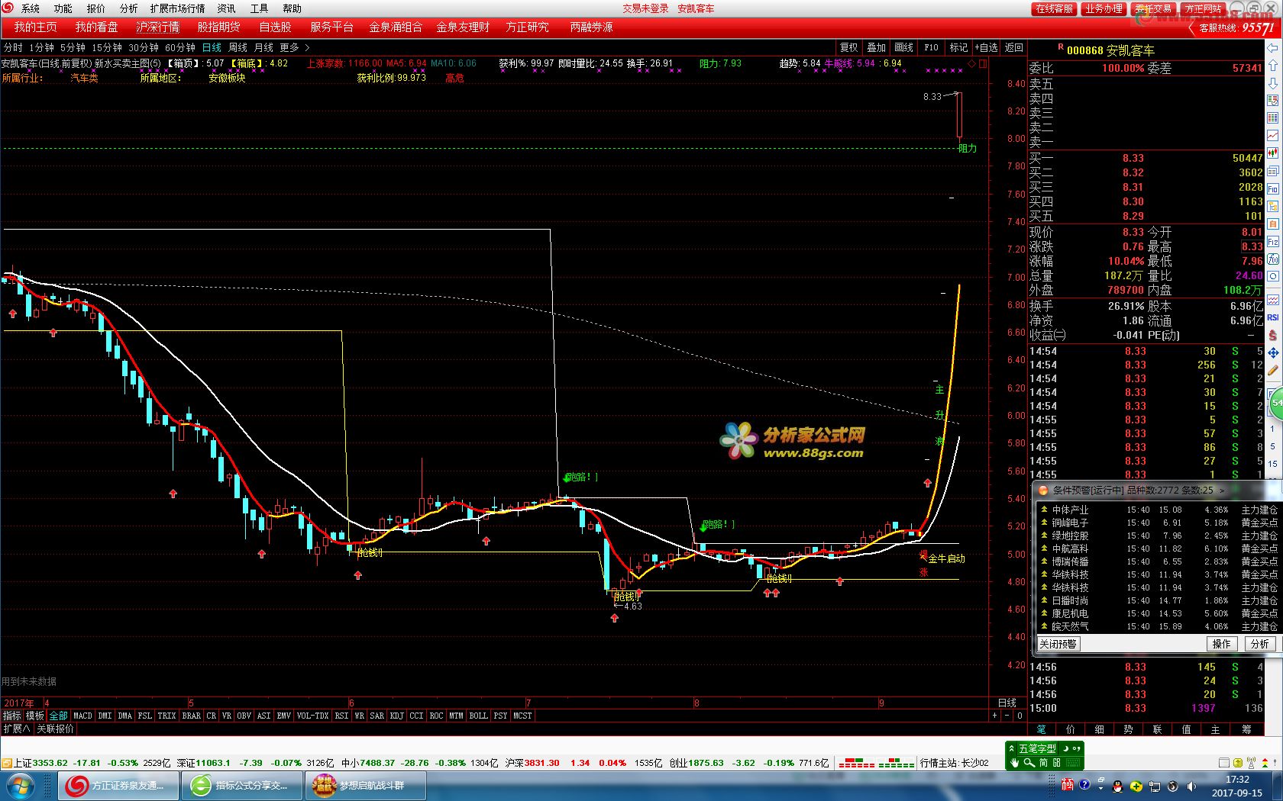Image resolution: width=1283 pixels, height=801 pixels.
Task: Click the multi-window report icon in sidebar
Action: [1272, 170]
